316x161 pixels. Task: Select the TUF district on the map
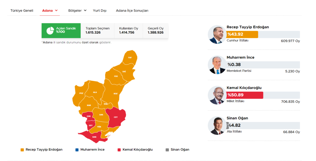130,58
